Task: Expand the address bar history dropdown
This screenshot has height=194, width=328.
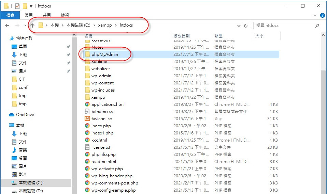Action: (239, 26)
